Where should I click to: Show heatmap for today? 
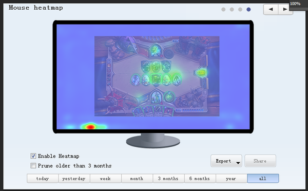point(43,179)
